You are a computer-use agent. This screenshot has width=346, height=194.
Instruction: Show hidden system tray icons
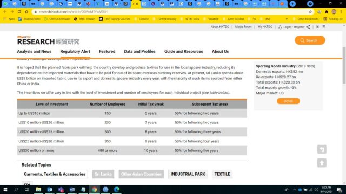pyautogui.click(x=294, y=189)
